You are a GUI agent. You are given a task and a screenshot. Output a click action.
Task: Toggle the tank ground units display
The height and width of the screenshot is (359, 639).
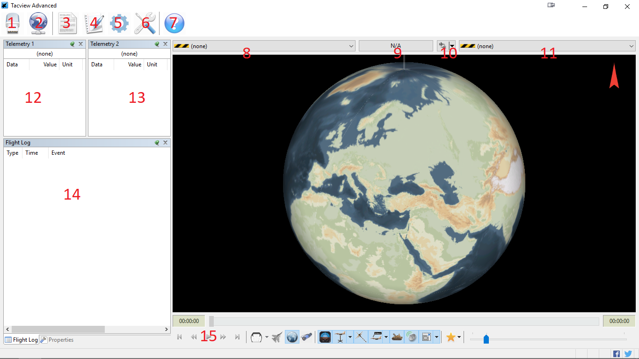397,337
